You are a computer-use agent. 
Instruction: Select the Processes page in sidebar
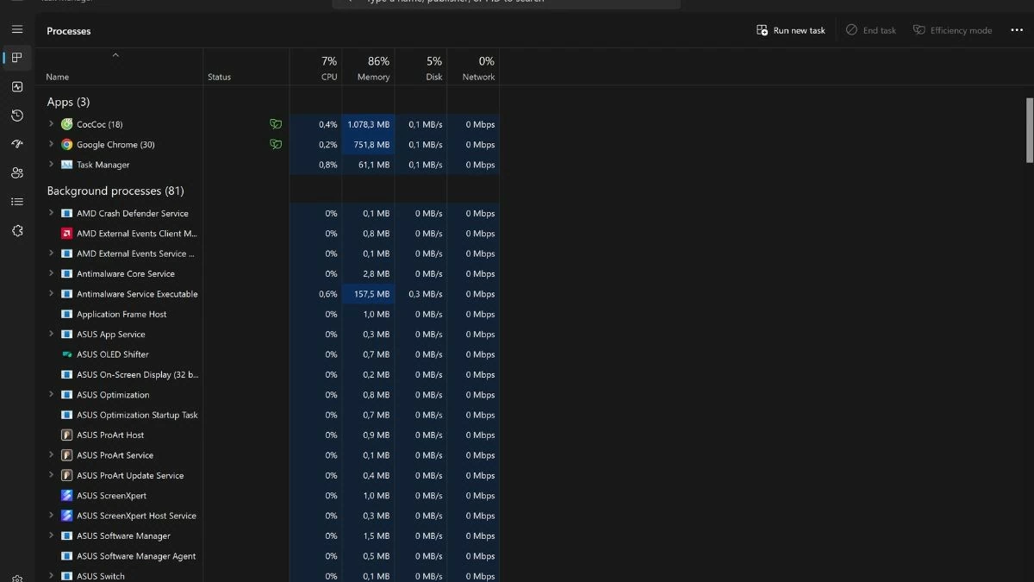(17, 58)
